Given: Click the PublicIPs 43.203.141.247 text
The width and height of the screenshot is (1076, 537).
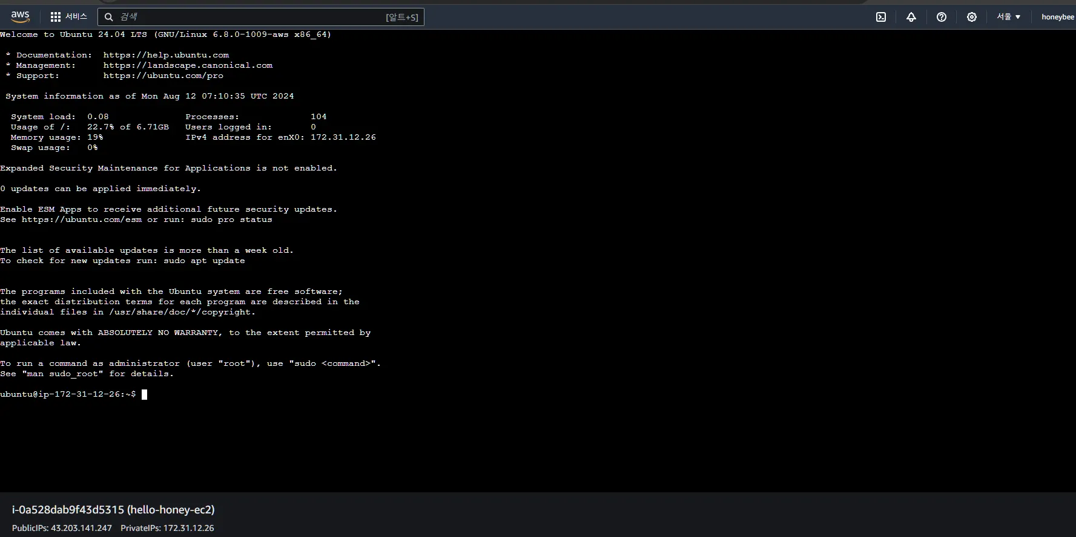Looking at the screenshot, I should coord(62,528).
